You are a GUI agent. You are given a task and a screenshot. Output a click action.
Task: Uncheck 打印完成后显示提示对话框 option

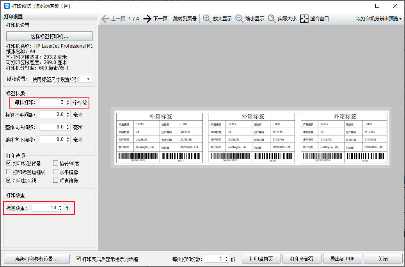pos(78,258)
